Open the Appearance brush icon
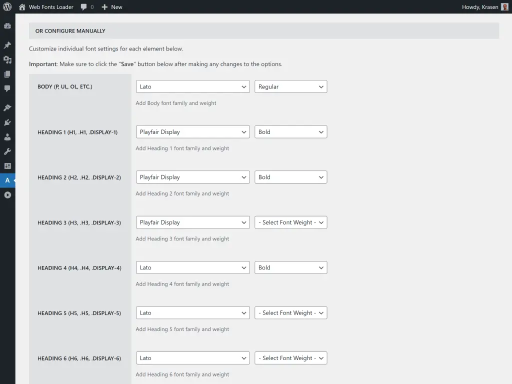Image resolution: width=512 pixels, height=384 pixels. [7, 107]
